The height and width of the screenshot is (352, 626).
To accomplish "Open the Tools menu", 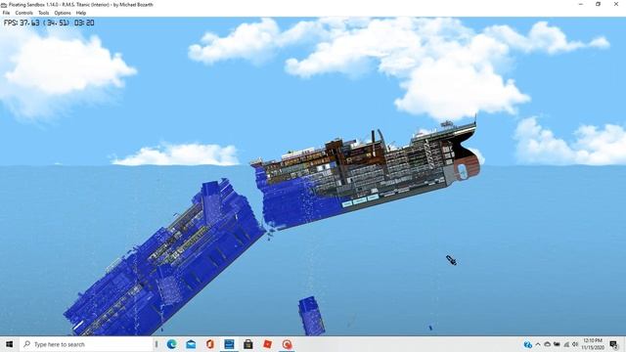I will pyautogui.click(x=43, y=13).
